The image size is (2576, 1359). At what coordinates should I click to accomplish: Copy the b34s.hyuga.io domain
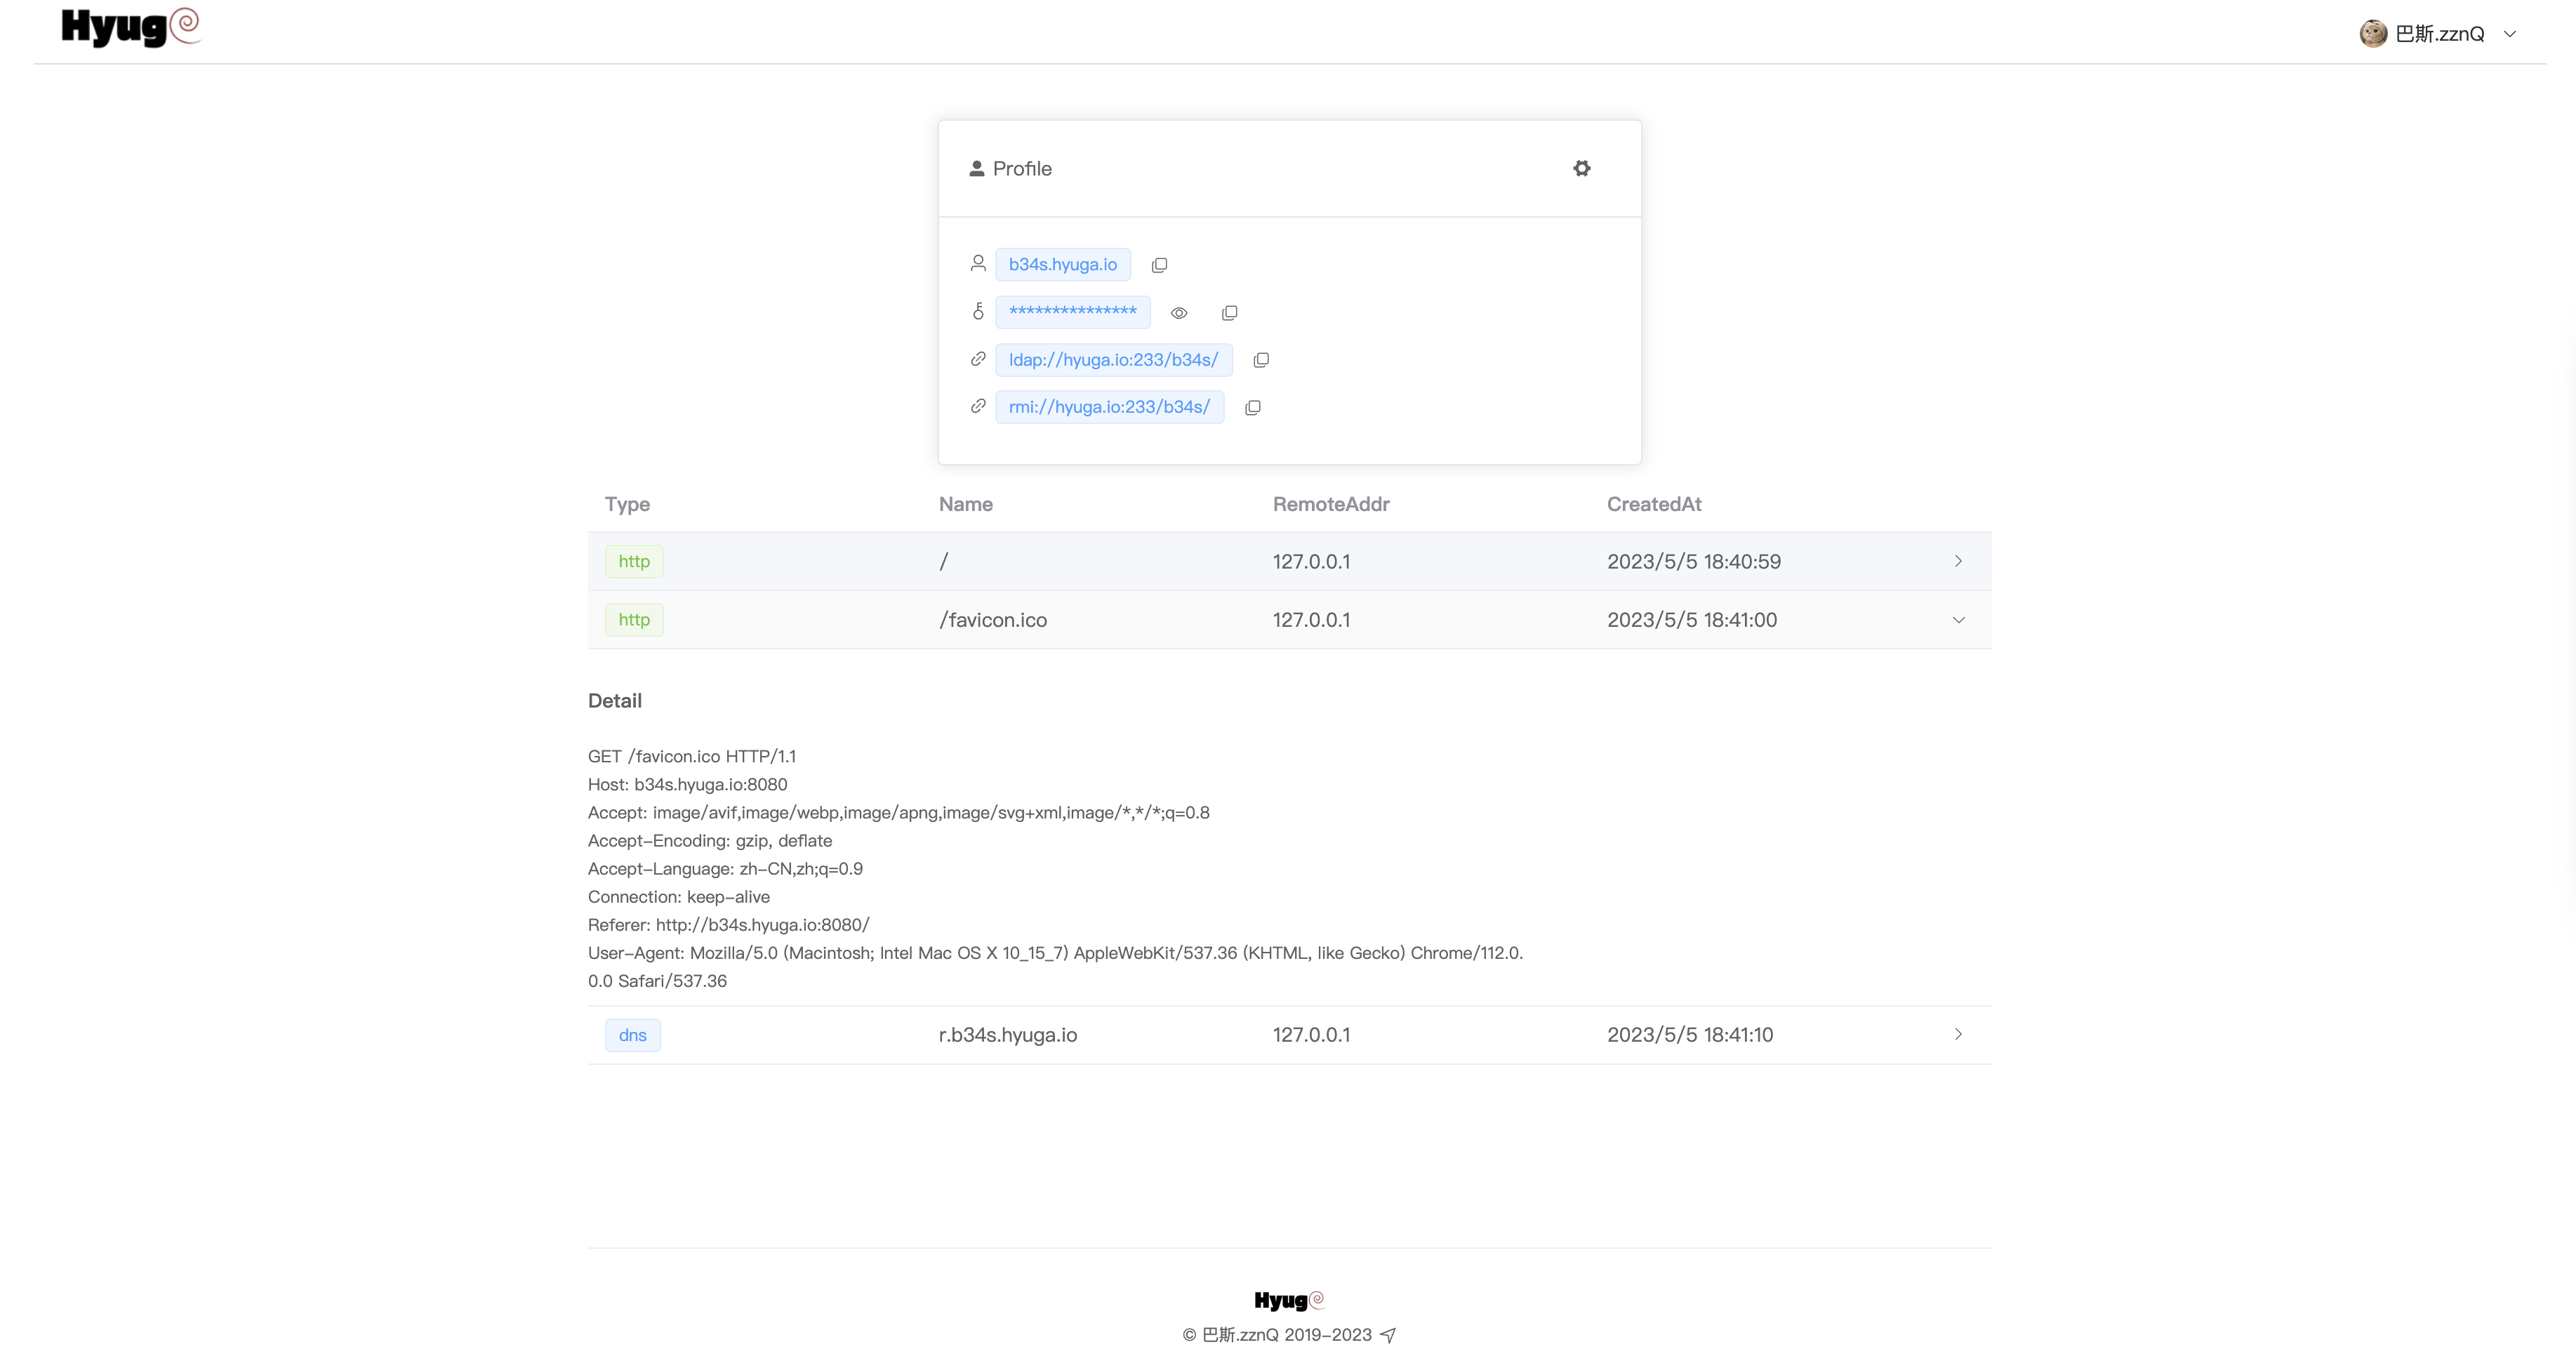point(1159,265)
